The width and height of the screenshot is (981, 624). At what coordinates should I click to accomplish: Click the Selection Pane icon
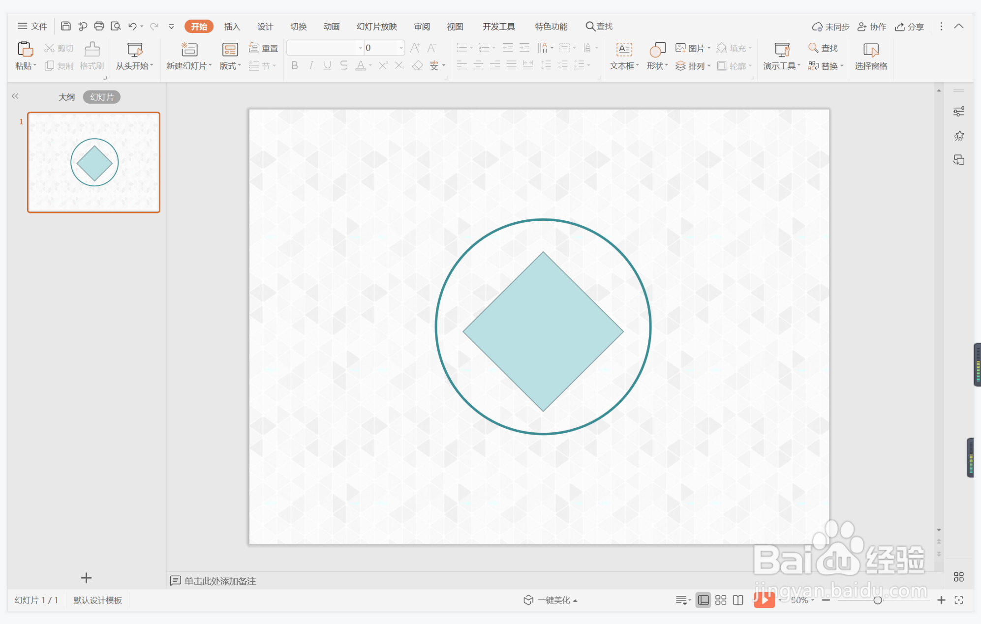point(870,49)
